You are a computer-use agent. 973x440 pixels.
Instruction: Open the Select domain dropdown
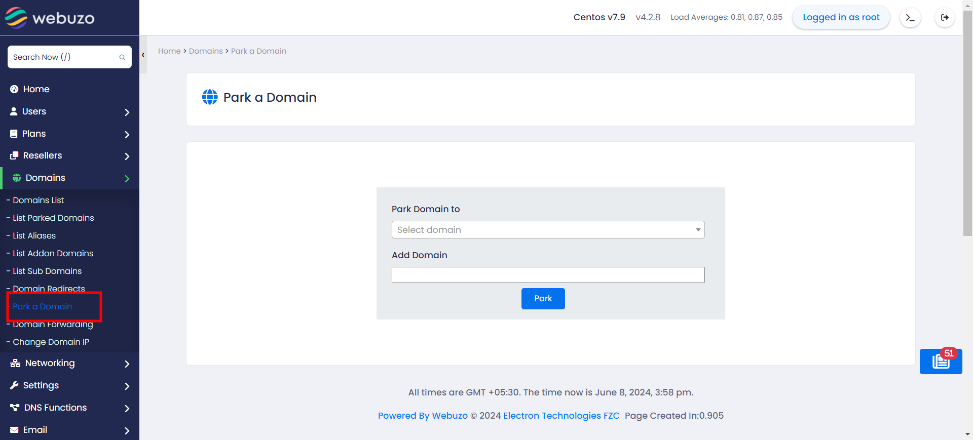(548, 230)
